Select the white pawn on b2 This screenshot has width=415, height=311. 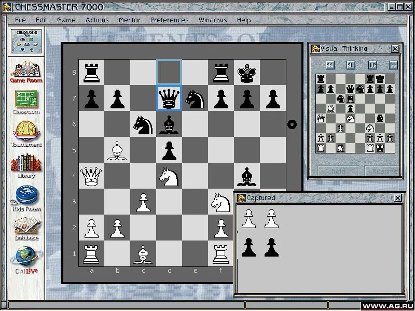tap(117, 228)
